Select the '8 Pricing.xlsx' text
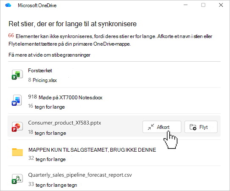The width and height of the screenshot is (230, 191). [42, 80]
